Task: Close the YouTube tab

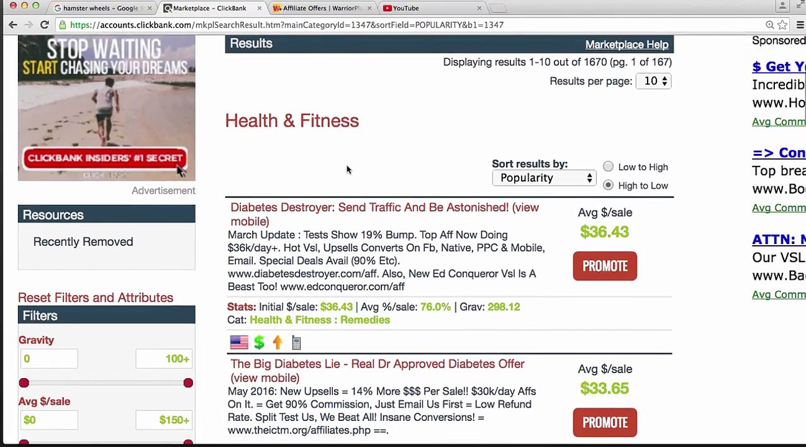Action: [479, 8]
